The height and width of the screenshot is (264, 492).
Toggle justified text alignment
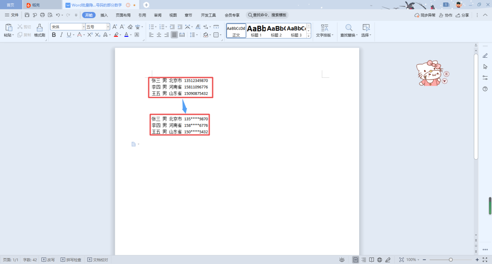[x=175, y=35]
